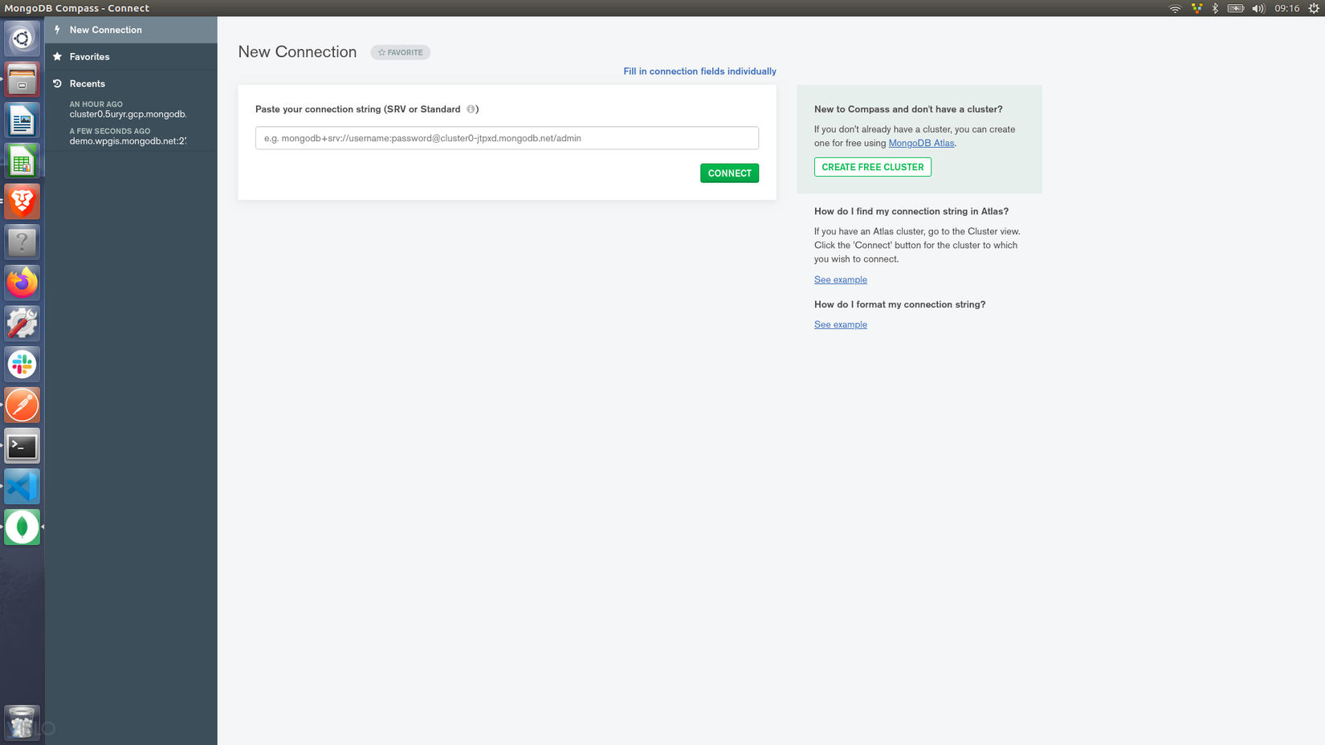Viewport: 1325px width, 745px height.
Task: Open Ubuntu dash search icon in dock
Action: (x=22, y=39)
